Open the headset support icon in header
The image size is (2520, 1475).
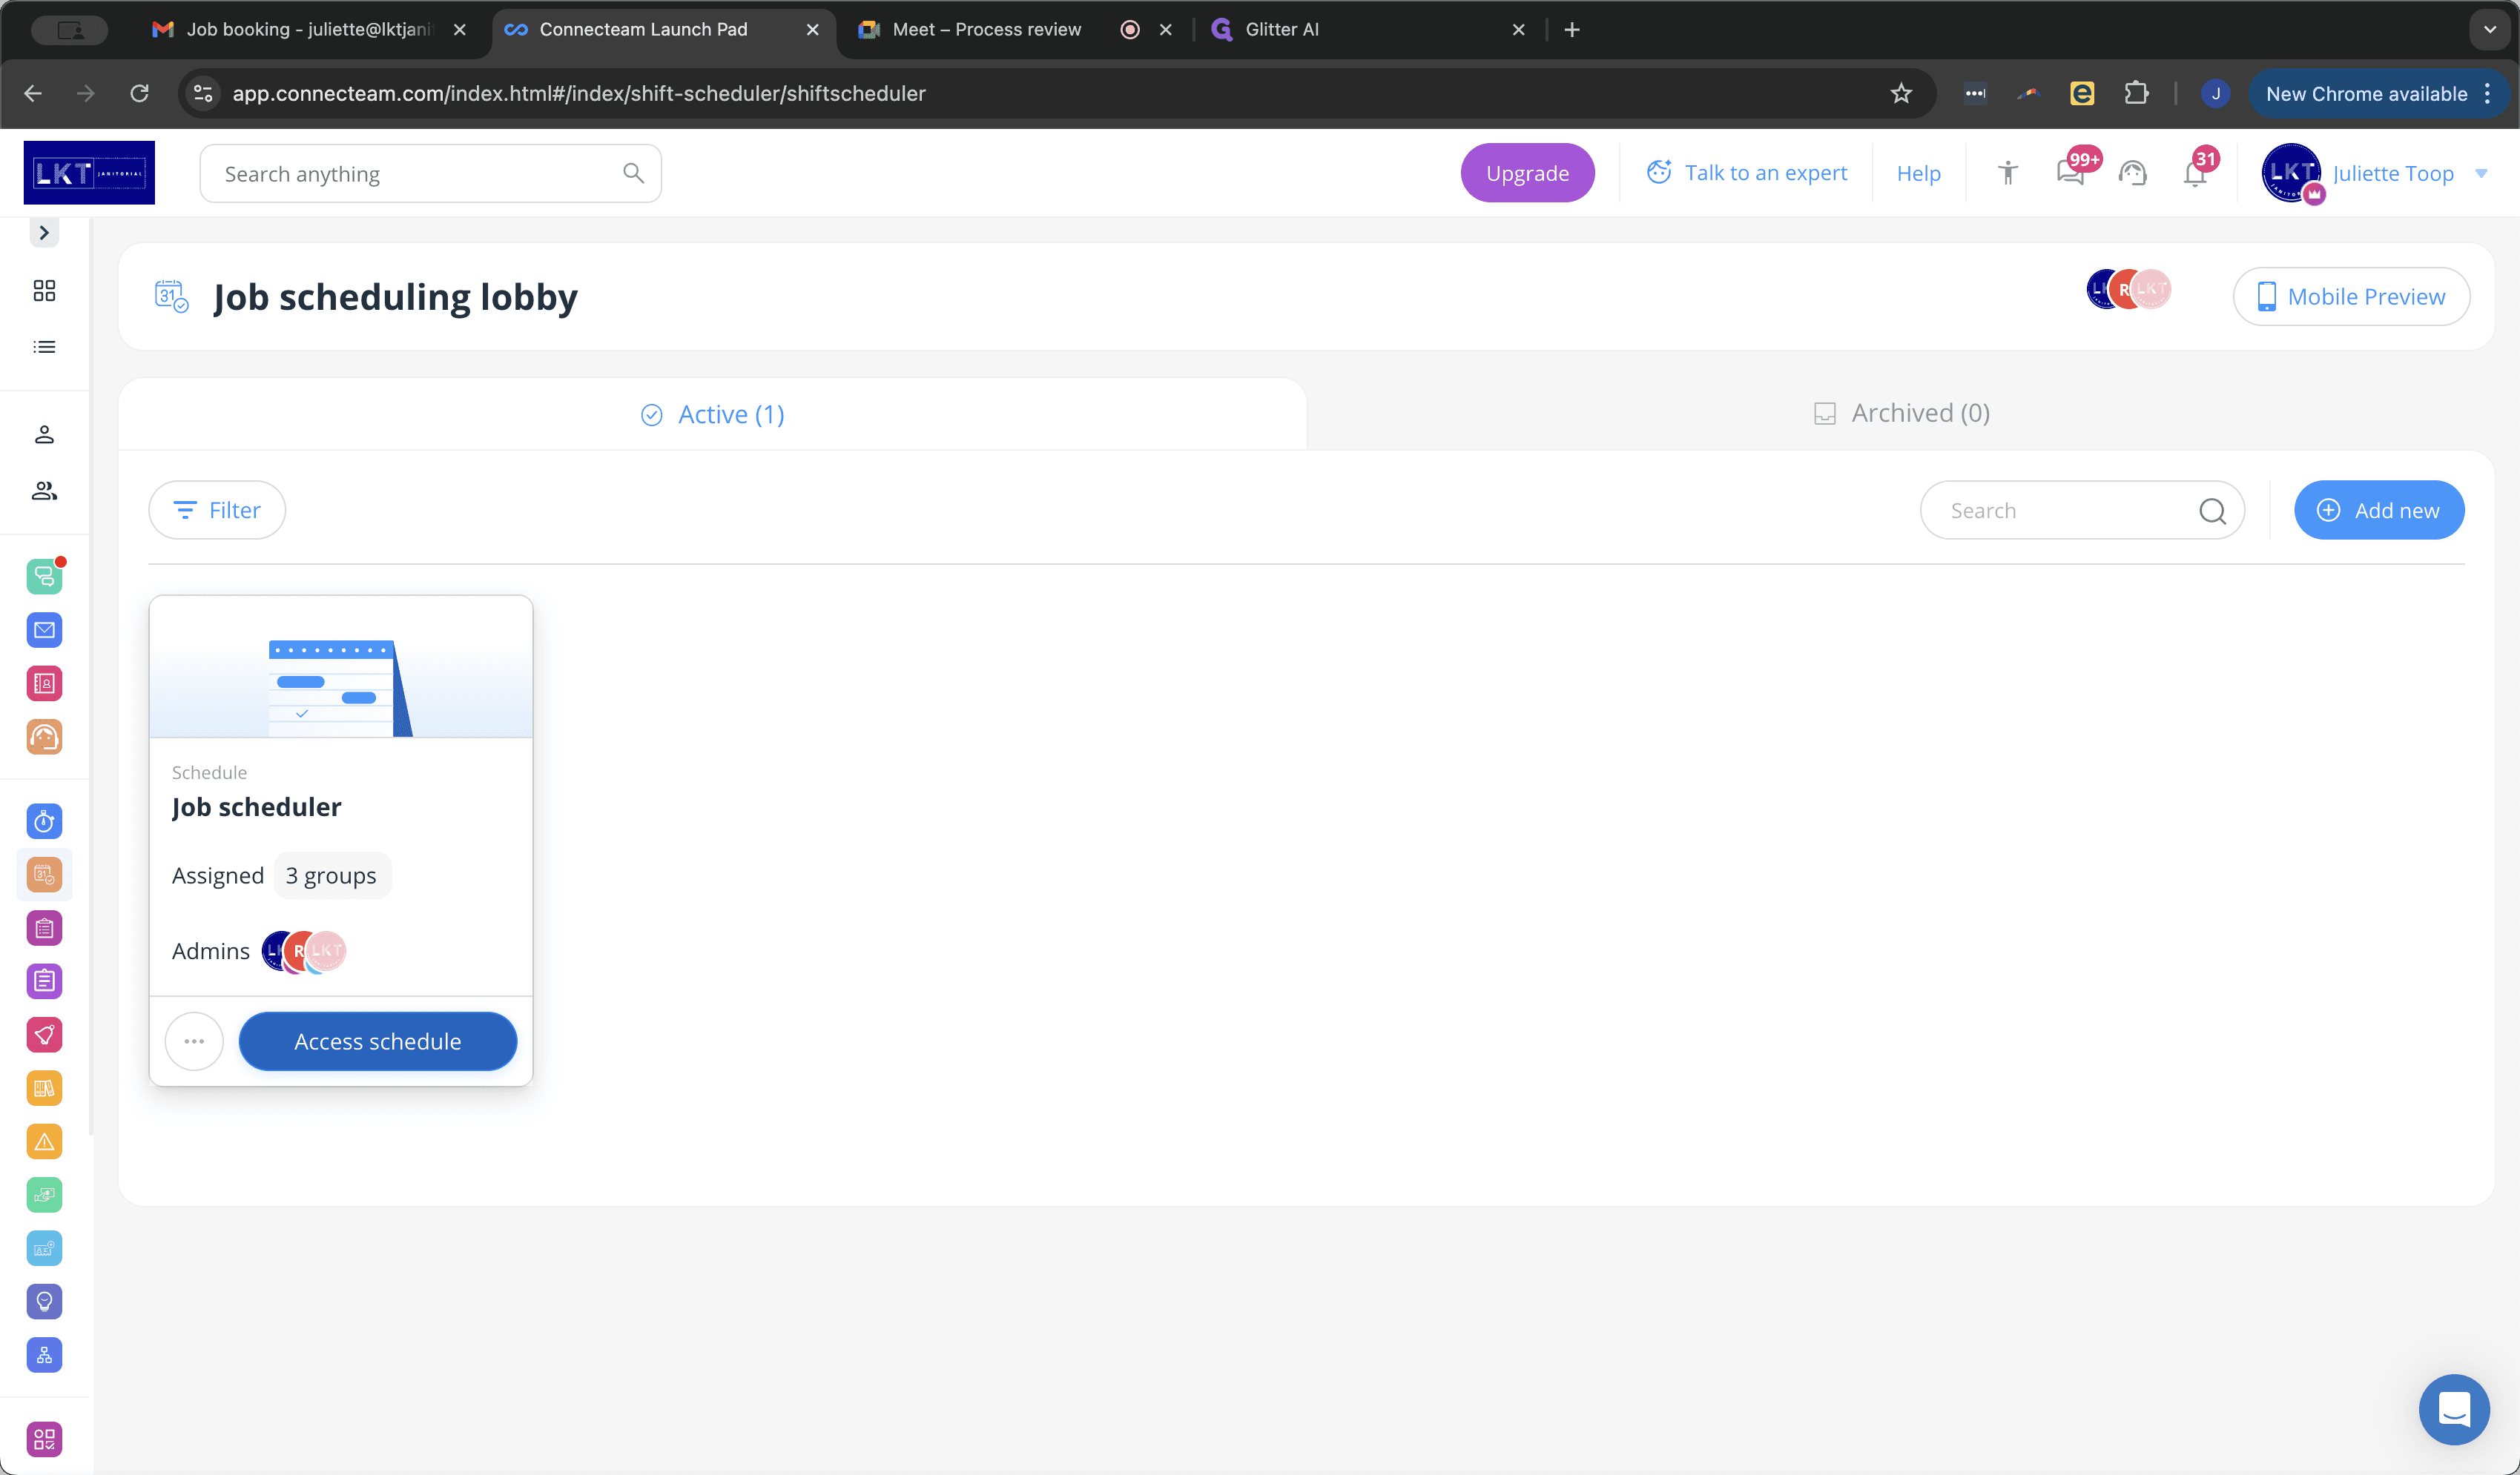(2132, 173)
